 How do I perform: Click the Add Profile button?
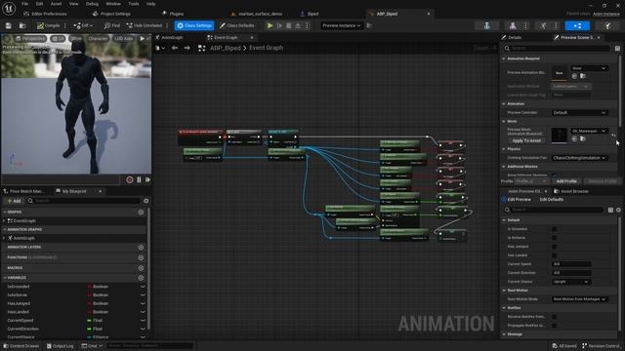566,181
